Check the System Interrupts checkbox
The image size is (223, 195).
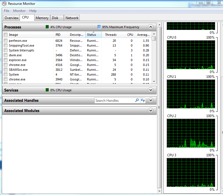pyautogui.click(x=5, y=50)
